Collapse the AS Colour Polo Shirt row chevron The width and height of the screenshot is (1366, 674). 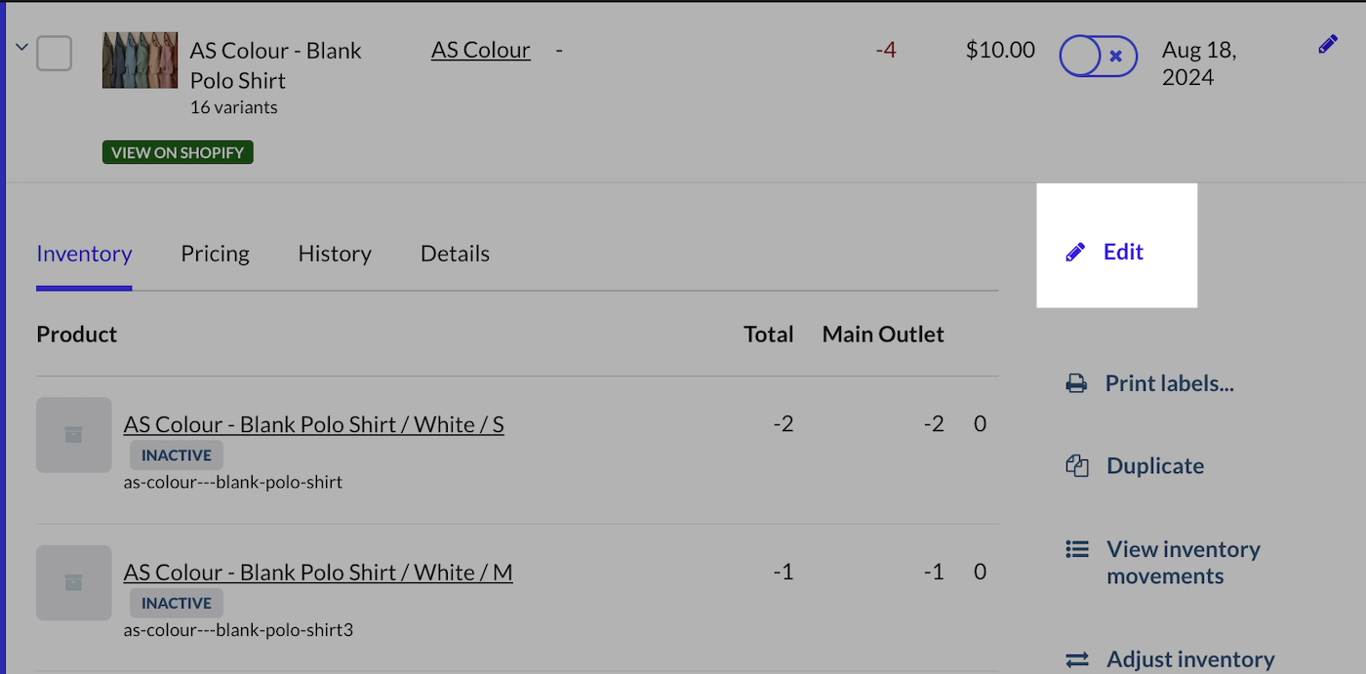(21, 47)
